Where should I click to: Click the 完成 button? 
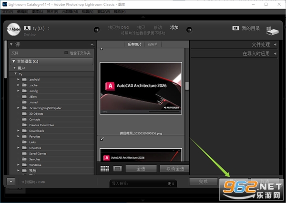(203, 182)
